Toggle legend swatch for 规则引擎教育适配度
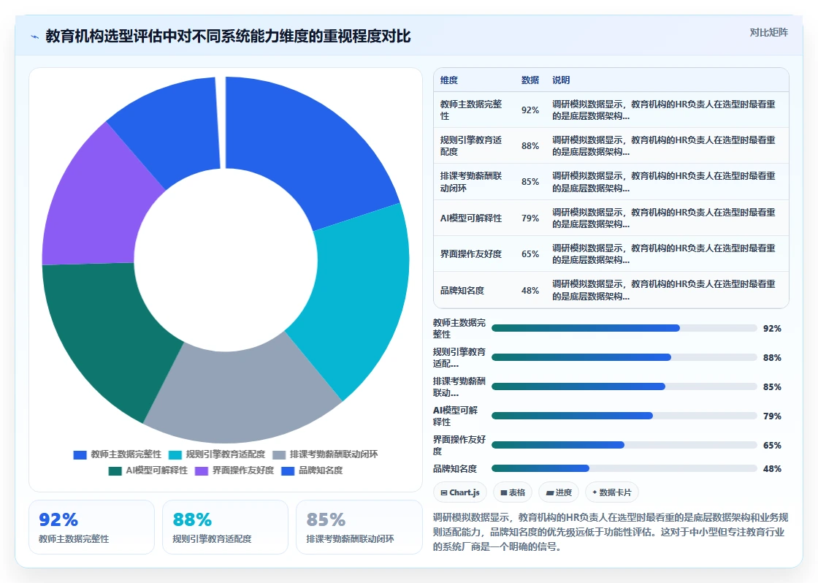818x583 pixels. point(175,454)
